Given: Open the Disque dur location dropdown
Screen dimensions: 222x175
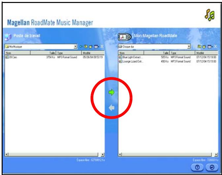Looking at the screenshot, I should 189,46.
